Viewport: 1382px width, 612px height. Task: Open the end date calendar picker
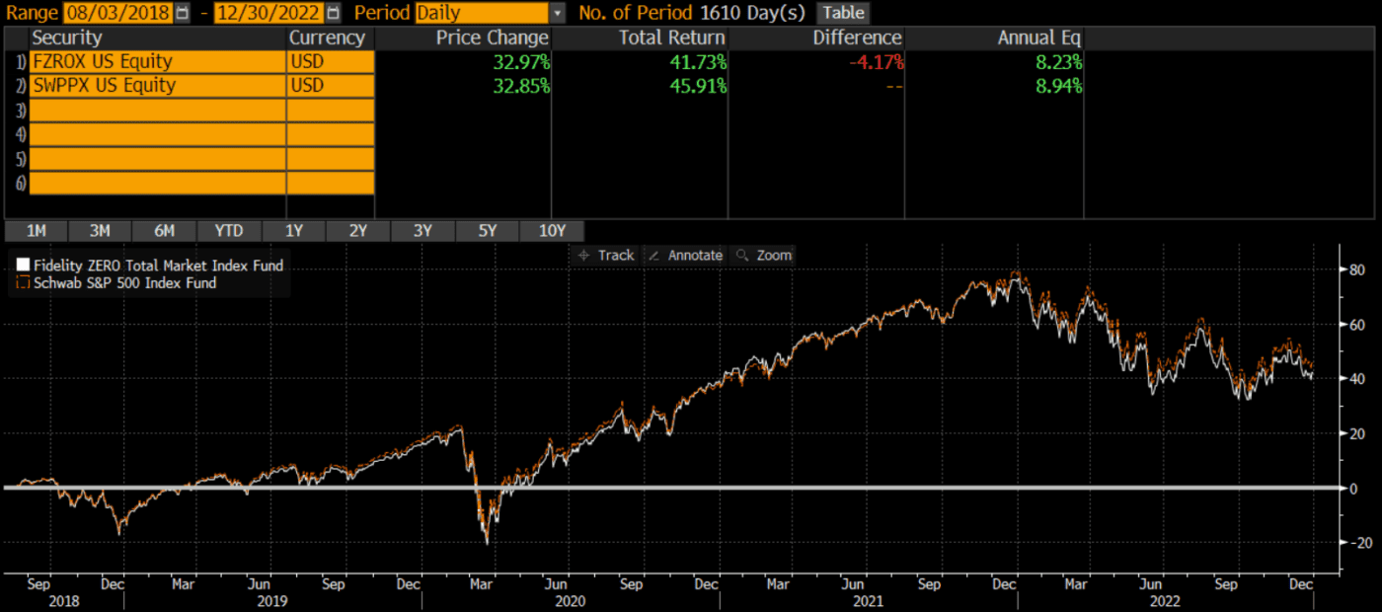333,13
